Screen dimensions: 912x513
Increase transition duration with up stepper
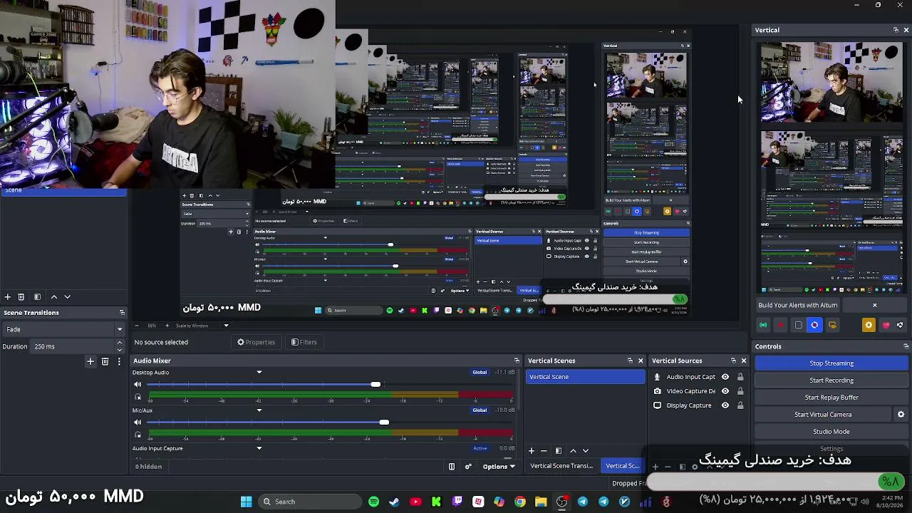pos(119,343)
